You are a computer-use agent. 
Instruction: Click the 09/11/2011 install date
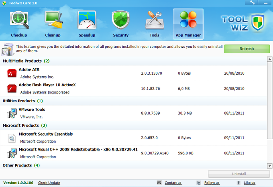pyautogui.click(x=234, y=138)
